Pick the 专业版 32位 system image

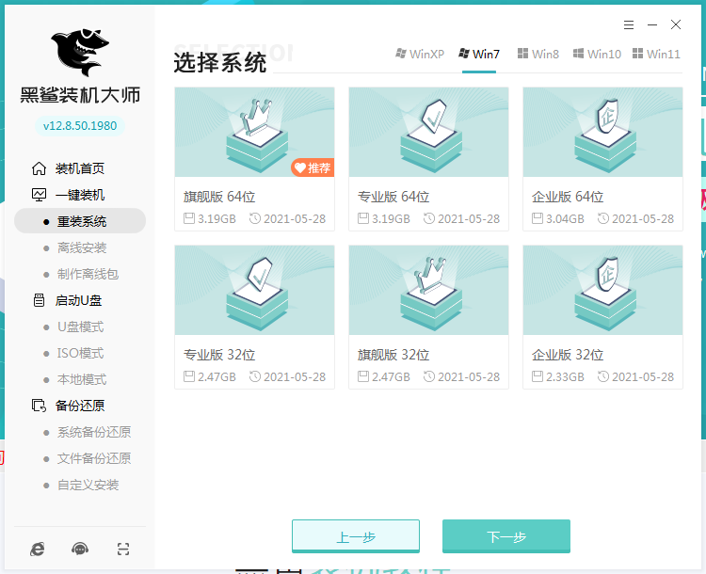pyautogui.click(x=254, y=291)
